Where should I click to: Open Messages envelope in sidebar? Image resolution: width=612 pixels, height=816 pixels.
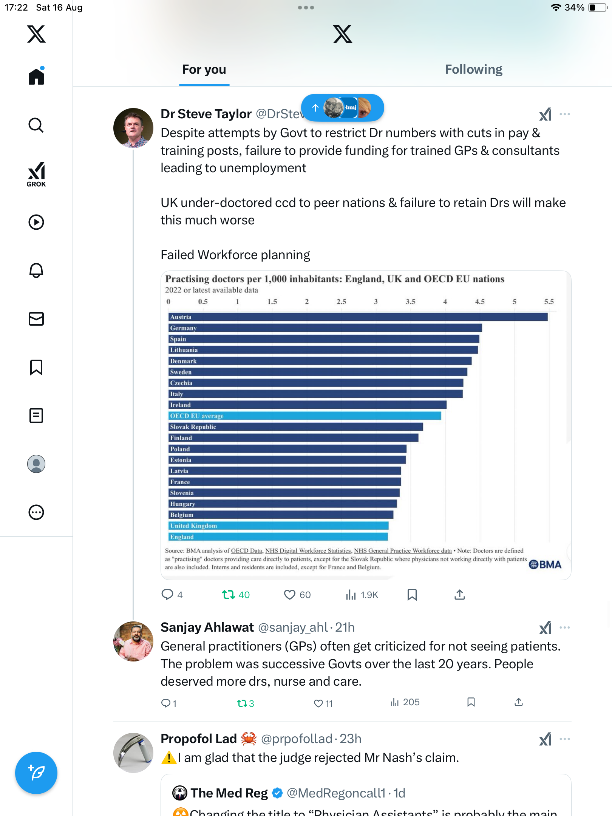point(36,319)
